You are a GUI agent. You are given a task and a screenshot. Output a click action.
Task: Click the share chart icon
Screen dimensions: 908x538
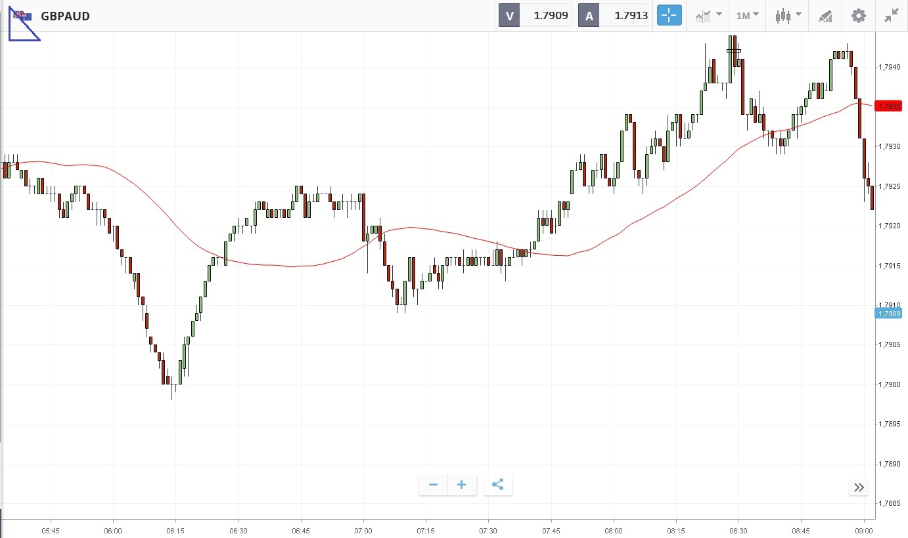(x=497, y=485)
